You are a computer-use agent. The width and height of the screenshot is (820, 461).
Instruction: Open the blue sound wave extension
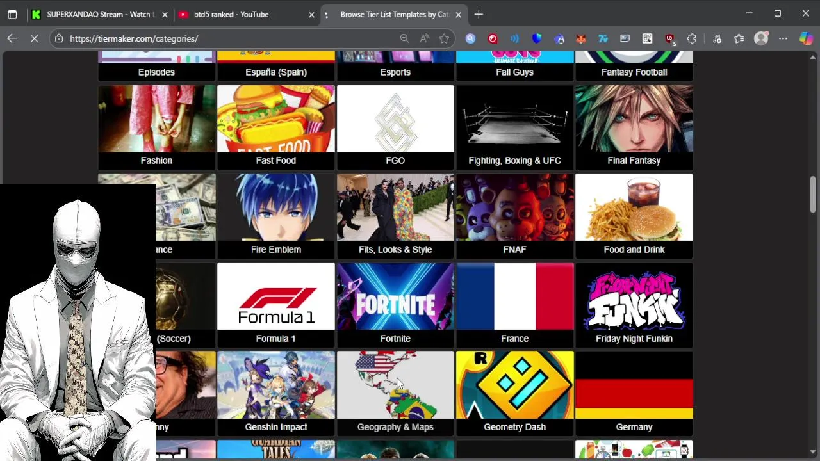click(x=514, y=38)
